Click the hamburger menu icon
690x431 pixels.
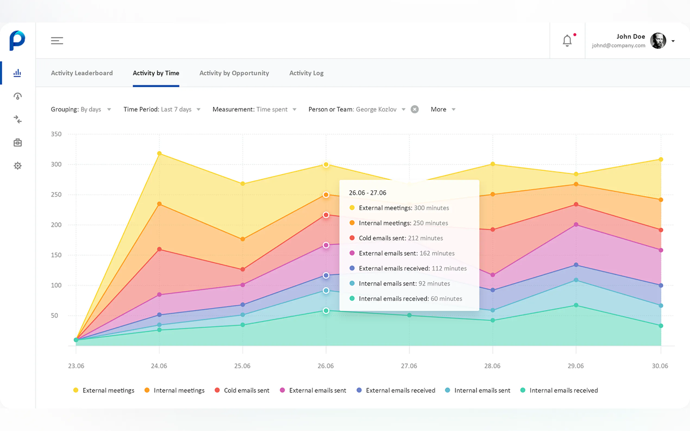(x=57, y=41)
